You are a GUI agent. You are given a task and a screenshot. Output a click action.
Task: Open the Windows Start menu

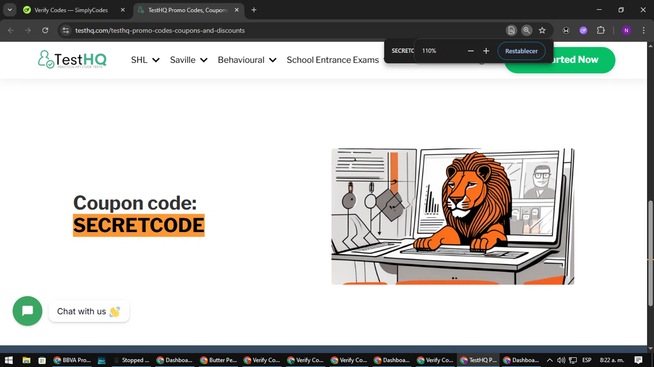point(9,360)
